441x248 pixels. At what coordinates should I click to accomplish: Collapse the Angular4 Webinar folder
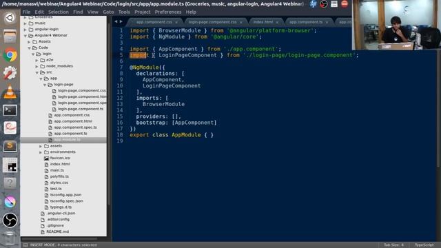click(25, 35)
